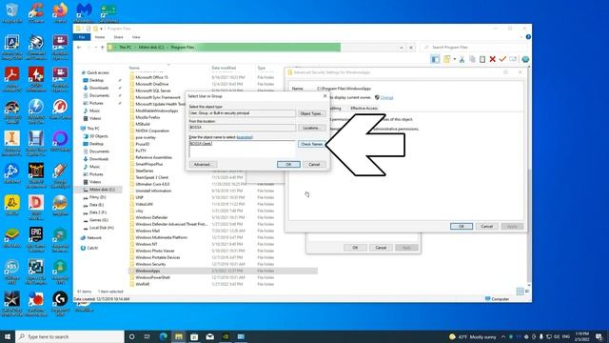The height and width of the screenshot is (343, 609).
Task: Click the preview pane toolbar icon
Action: tap(435, 59)
